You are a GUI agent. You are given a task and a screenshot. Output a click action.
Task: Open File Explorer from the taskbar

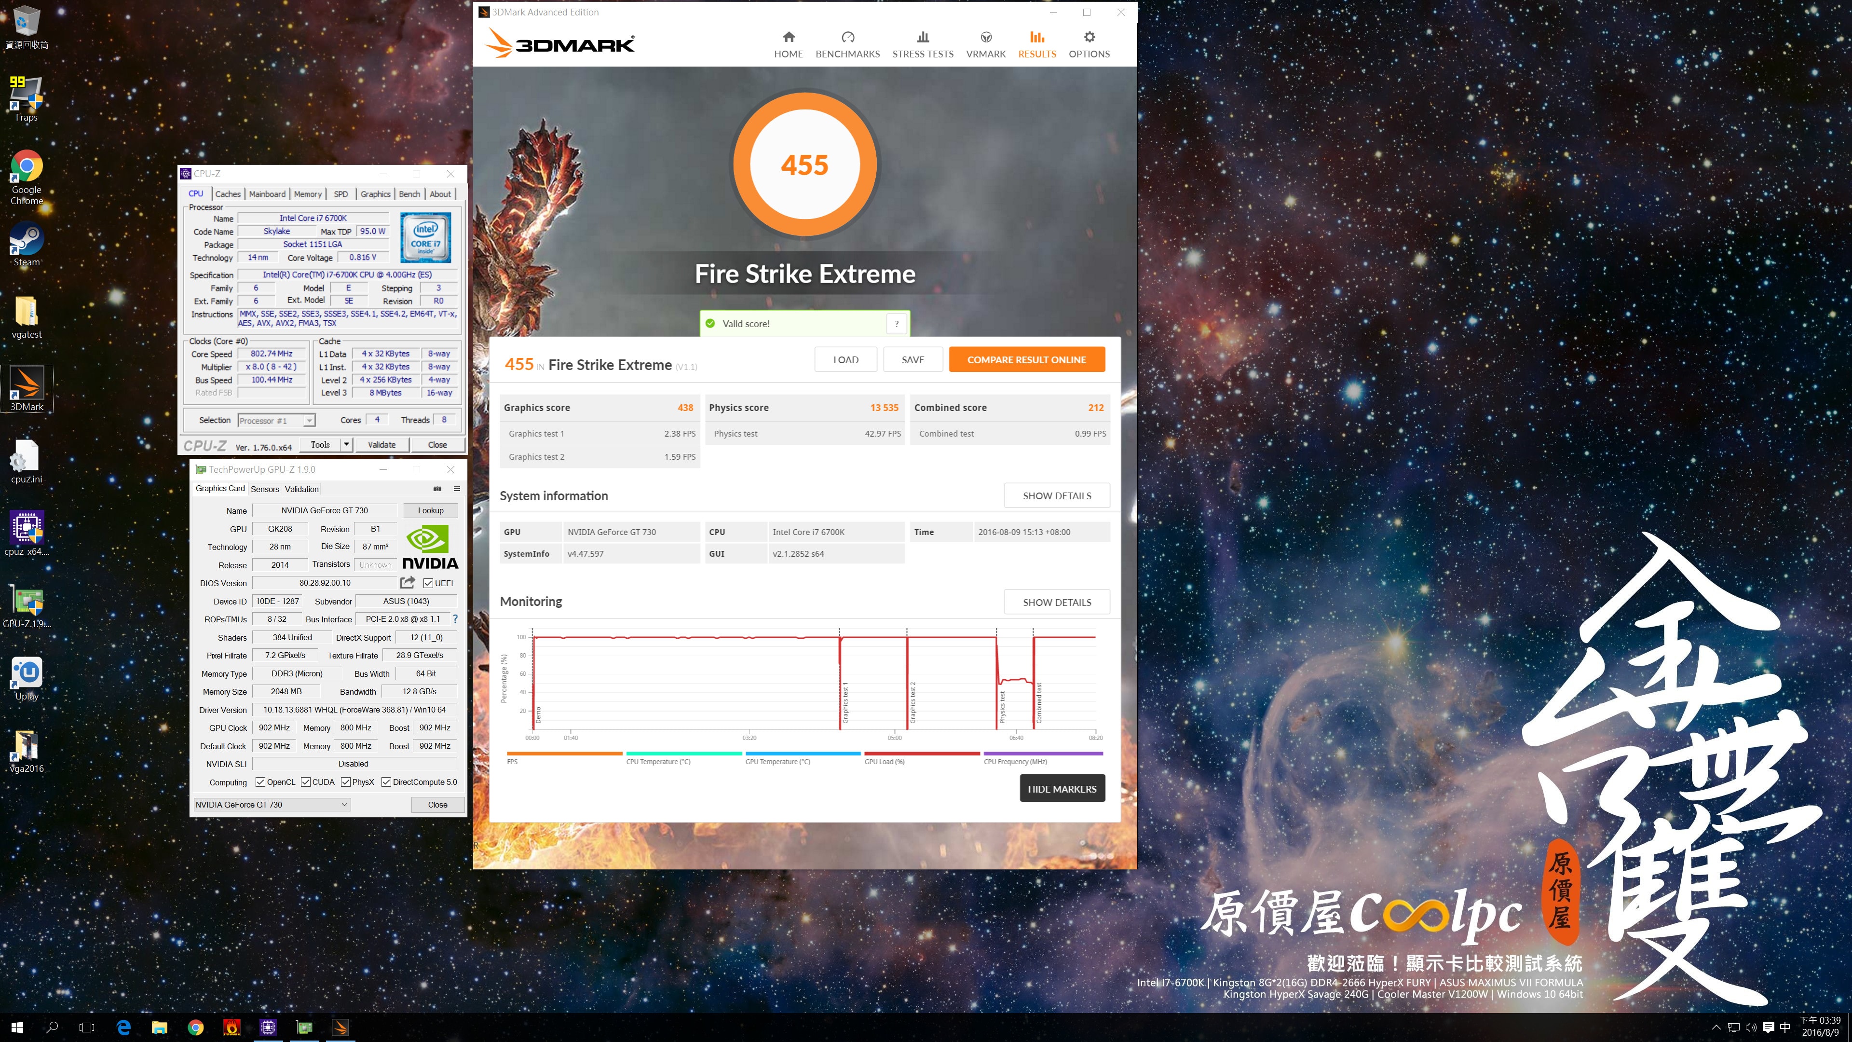coord(159,1027)
